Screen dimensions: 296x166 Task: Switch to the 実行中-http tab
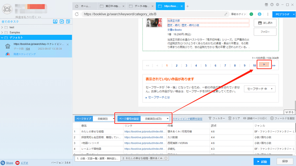point(112,6)
